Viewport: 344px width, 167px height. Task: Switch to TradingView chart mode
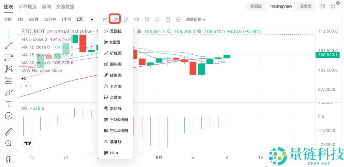(281, 6)
